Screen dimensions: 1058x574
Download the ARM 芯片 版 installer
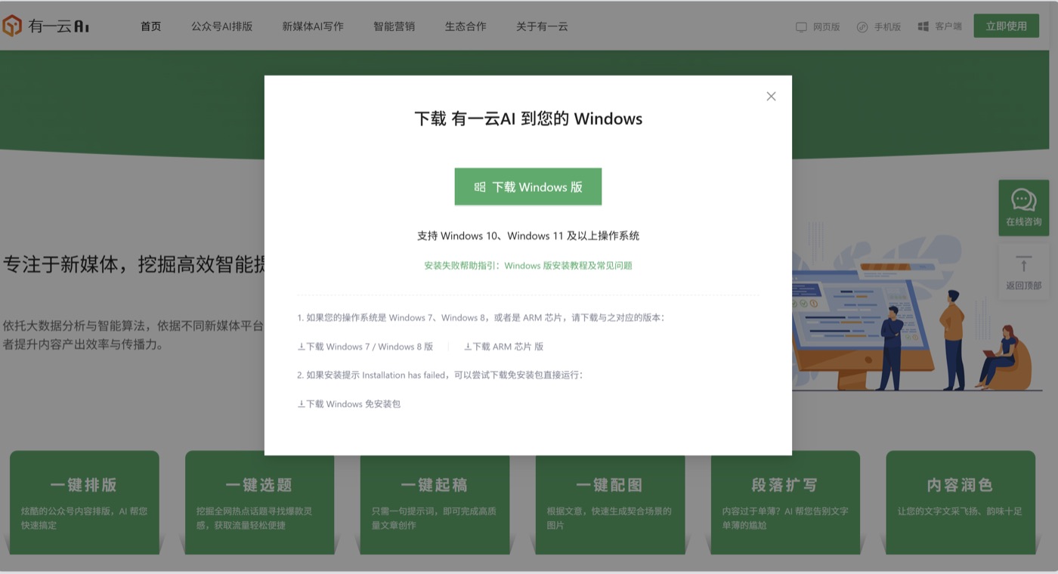503,347
